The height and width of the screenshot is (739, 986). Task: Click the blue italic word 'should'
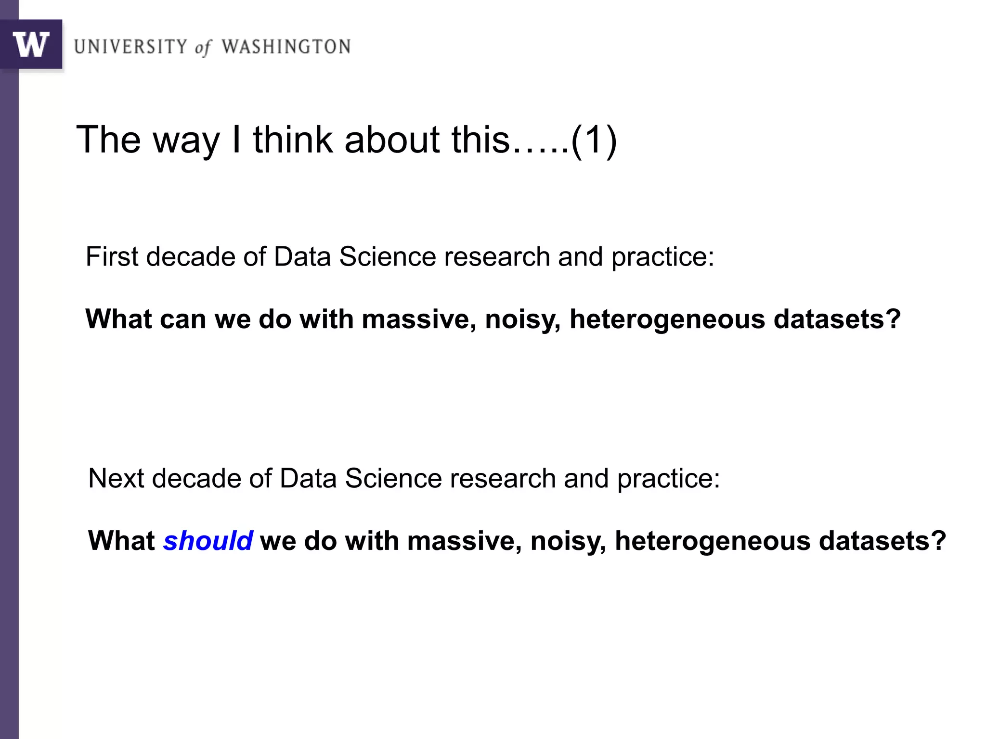pos(208,540)
